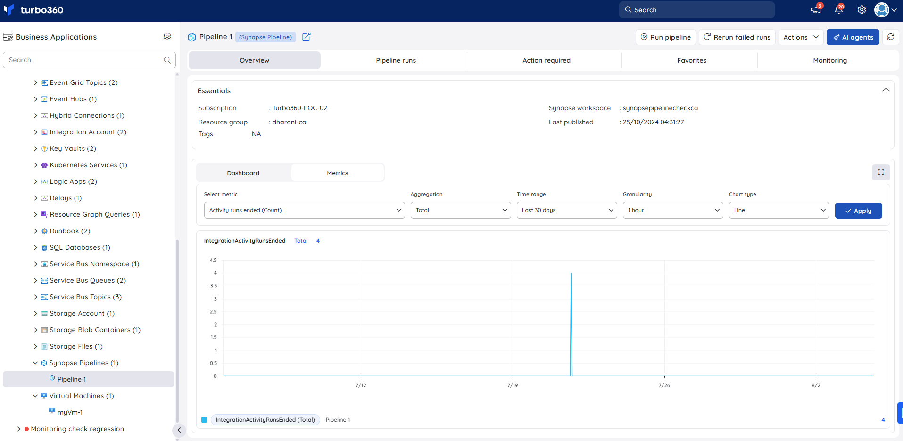The width and height of the screenshot is (903, 441).
Task: Open the Granularity dropdown
Action: 673,210
